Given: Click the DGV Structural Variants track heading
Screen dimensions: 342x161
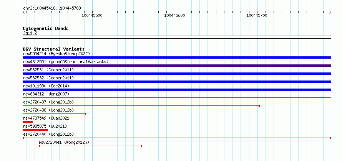Looking at the screenshot, I should (x=54, y=49).
